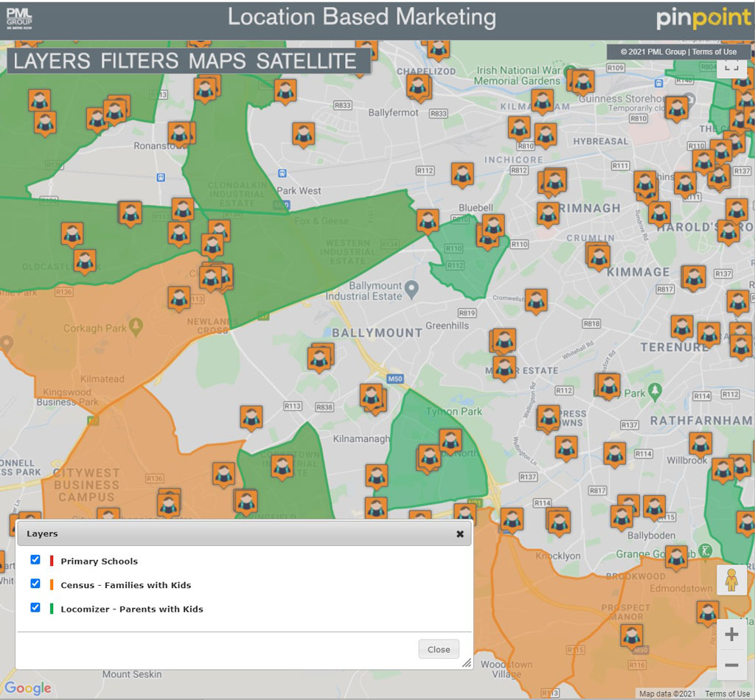Zoom out with the minus button
Viewport: 755px width, 700px height.
click(x=731, y=665)
